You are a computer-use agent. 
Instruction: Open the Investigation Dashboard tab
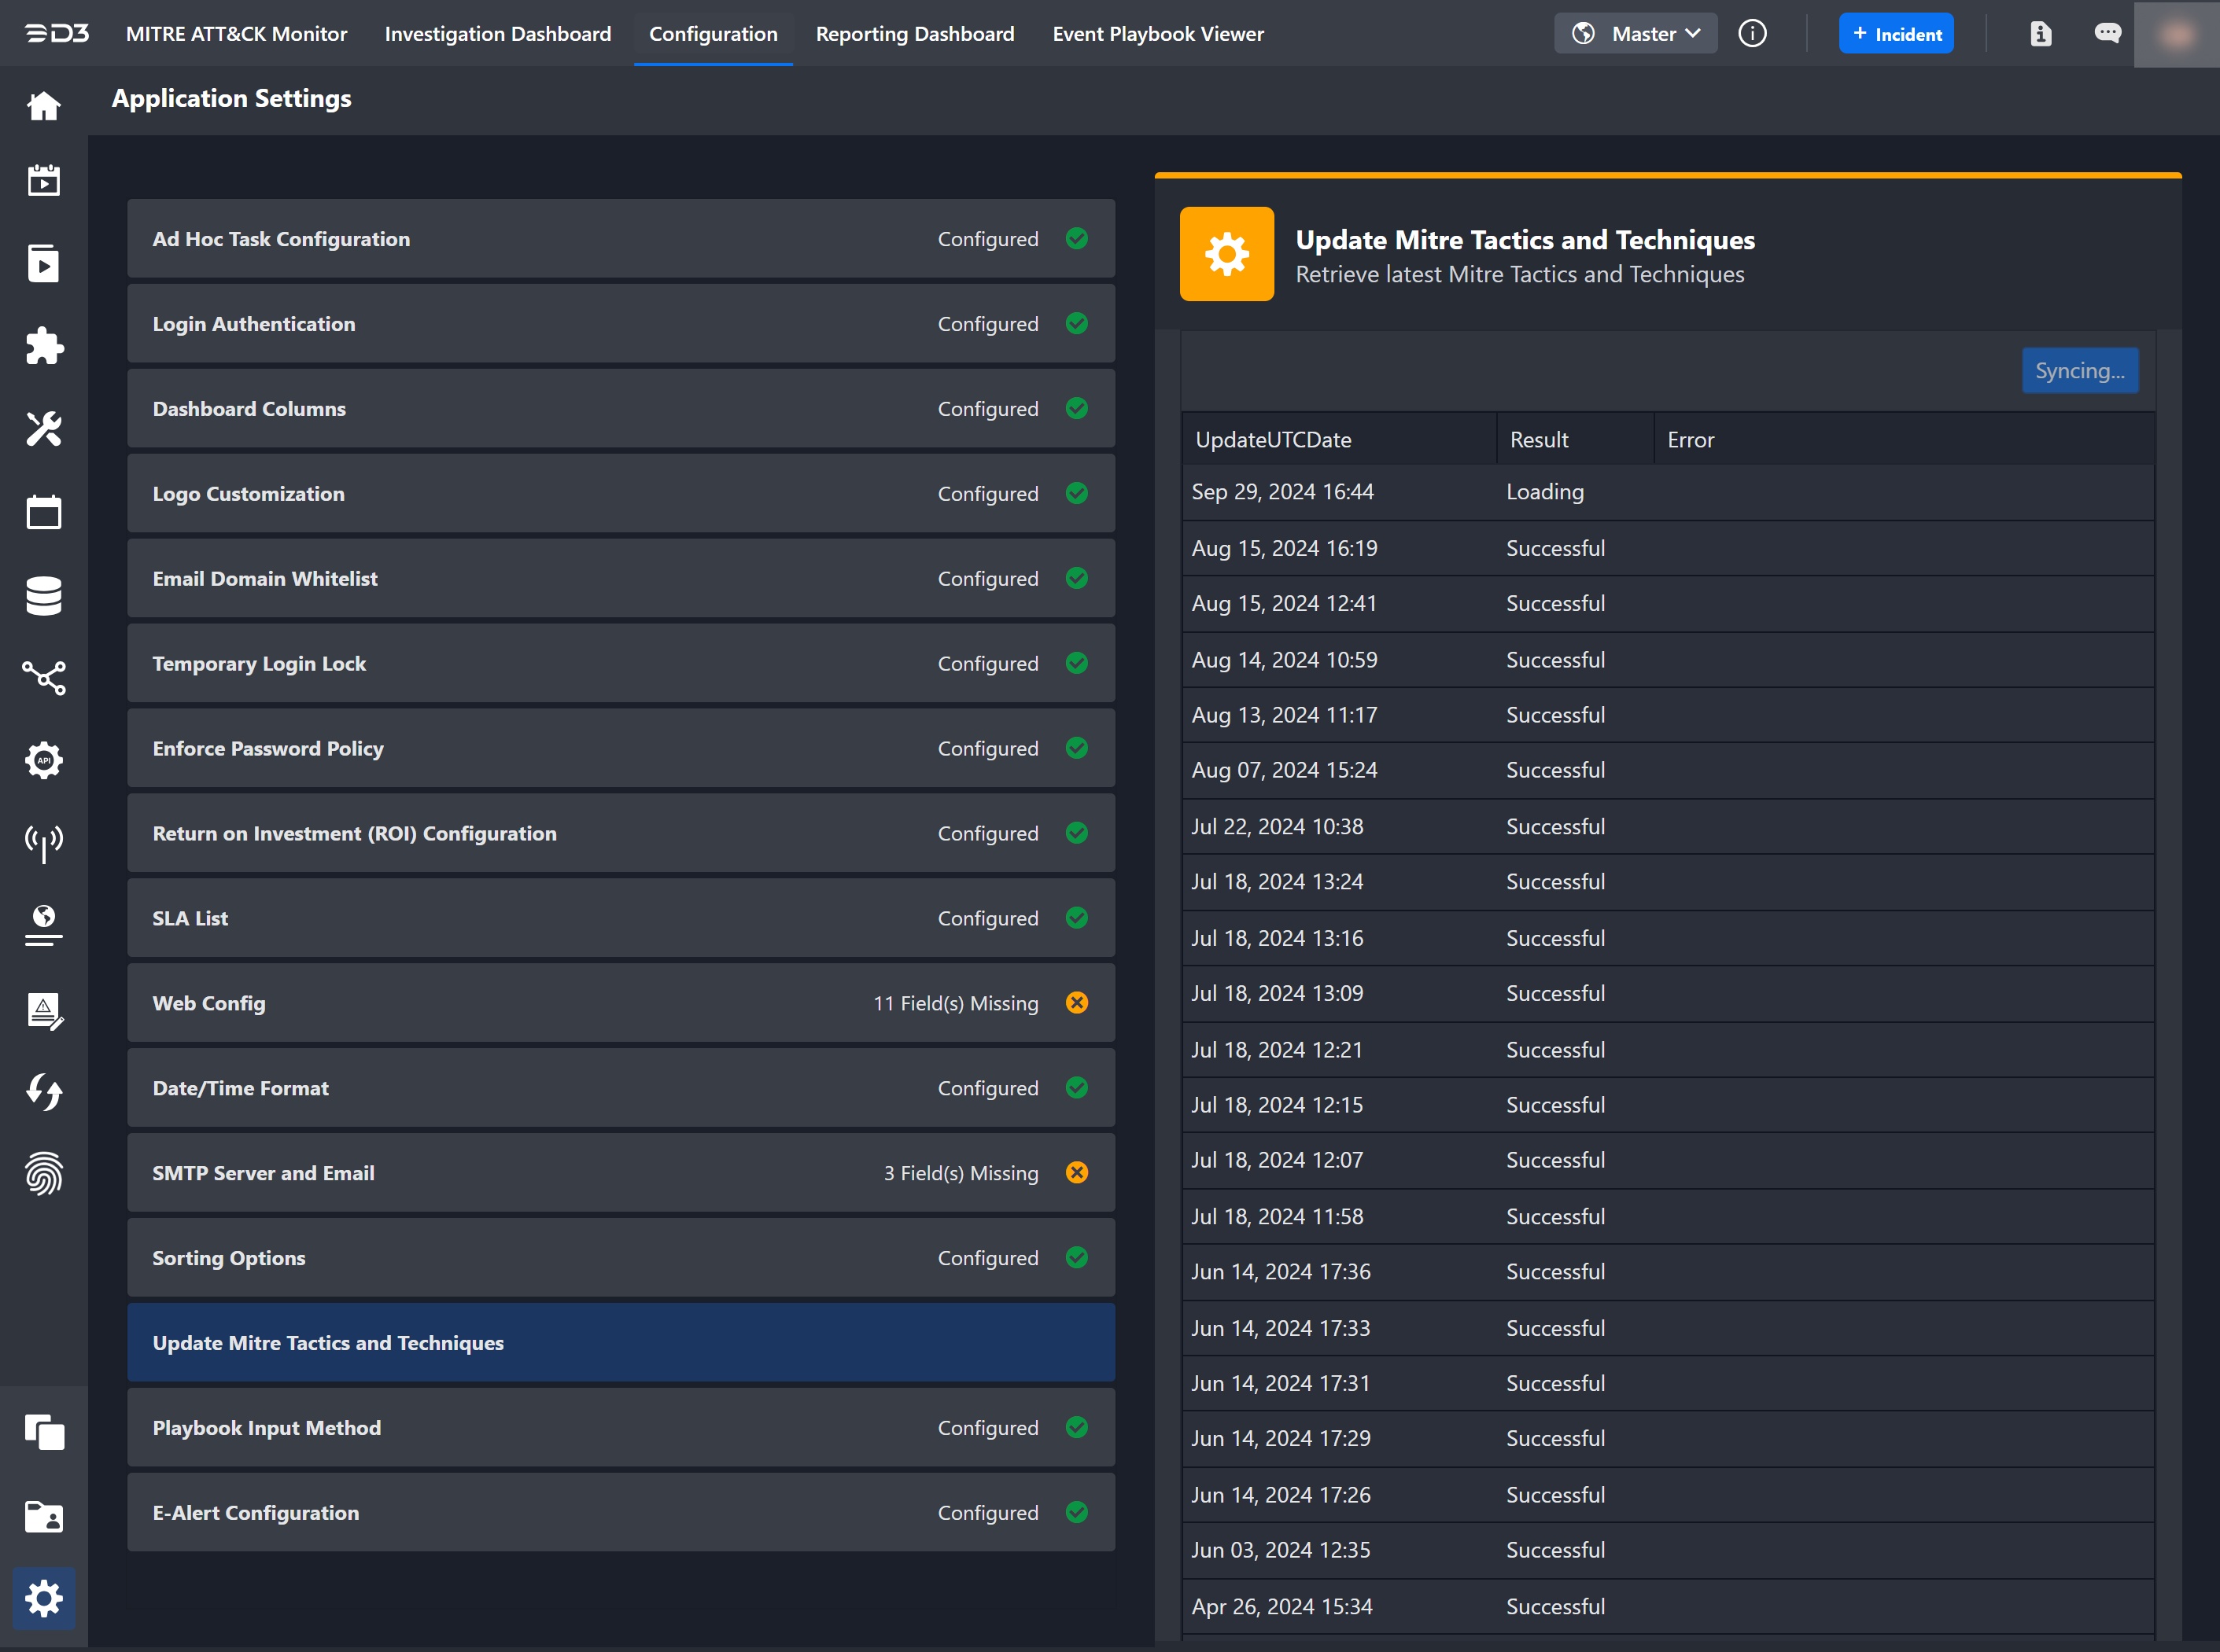(497, 34)
